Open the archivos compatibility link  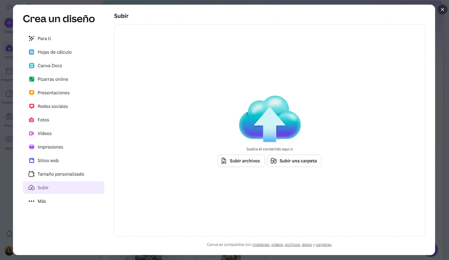coord(292,244)
